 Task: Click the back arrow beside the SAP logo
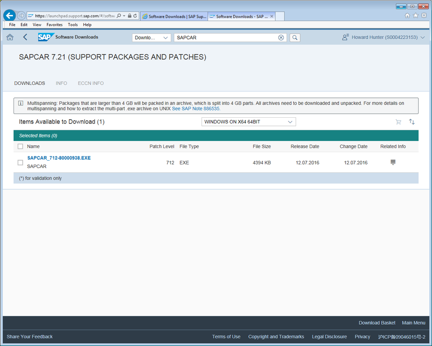(25, 37)
